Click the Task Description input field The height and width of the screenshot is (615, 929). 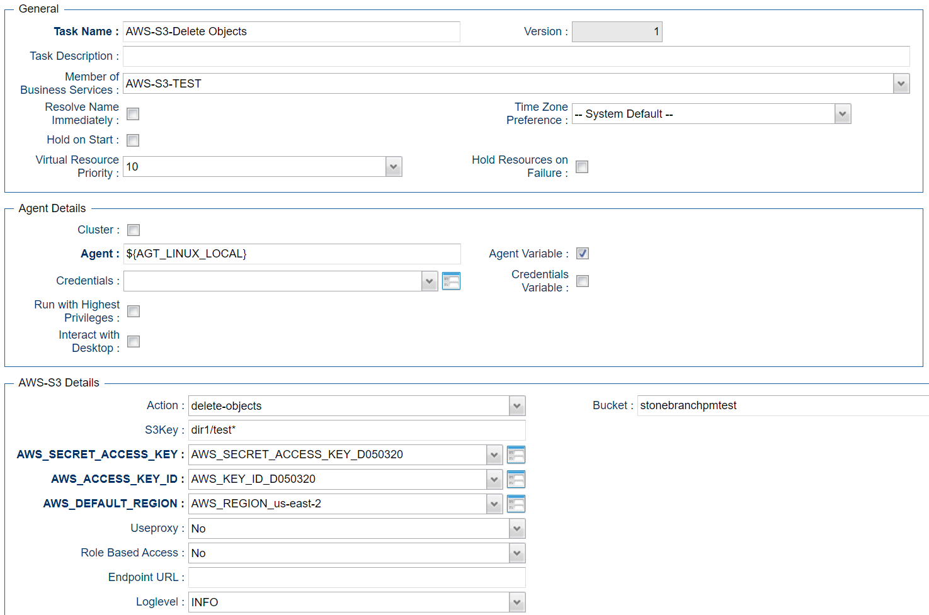point(516,56)
